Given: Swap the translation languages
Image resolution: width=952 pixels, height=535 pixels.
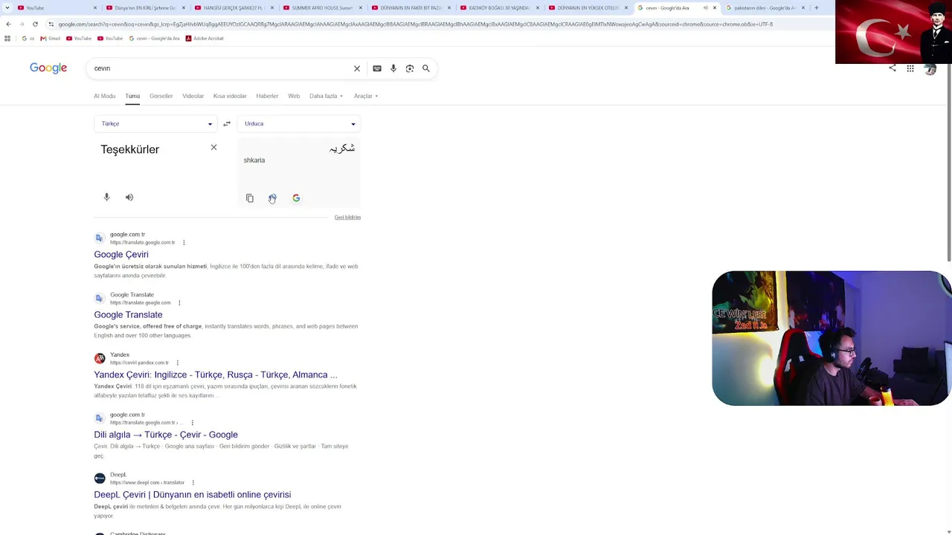Looking at the screenshot, I should tap(227, 124).
